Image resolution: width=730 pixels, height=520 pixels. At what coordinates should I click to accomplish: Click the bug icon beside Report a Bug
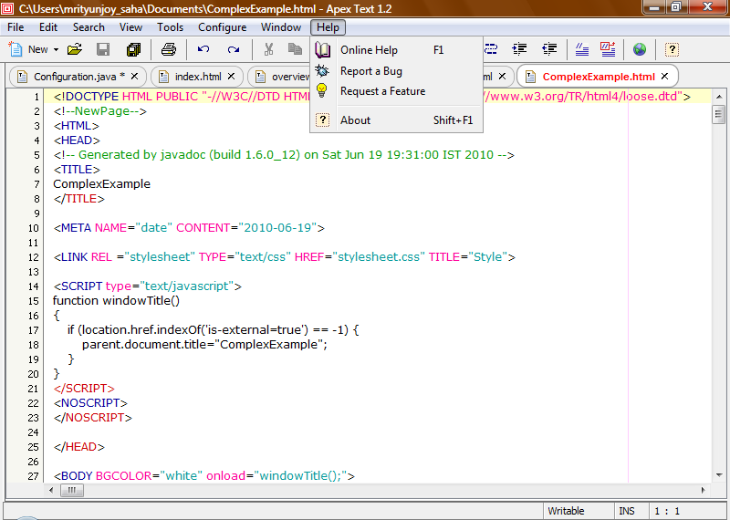pyautogui.click(x=322, y=71)
